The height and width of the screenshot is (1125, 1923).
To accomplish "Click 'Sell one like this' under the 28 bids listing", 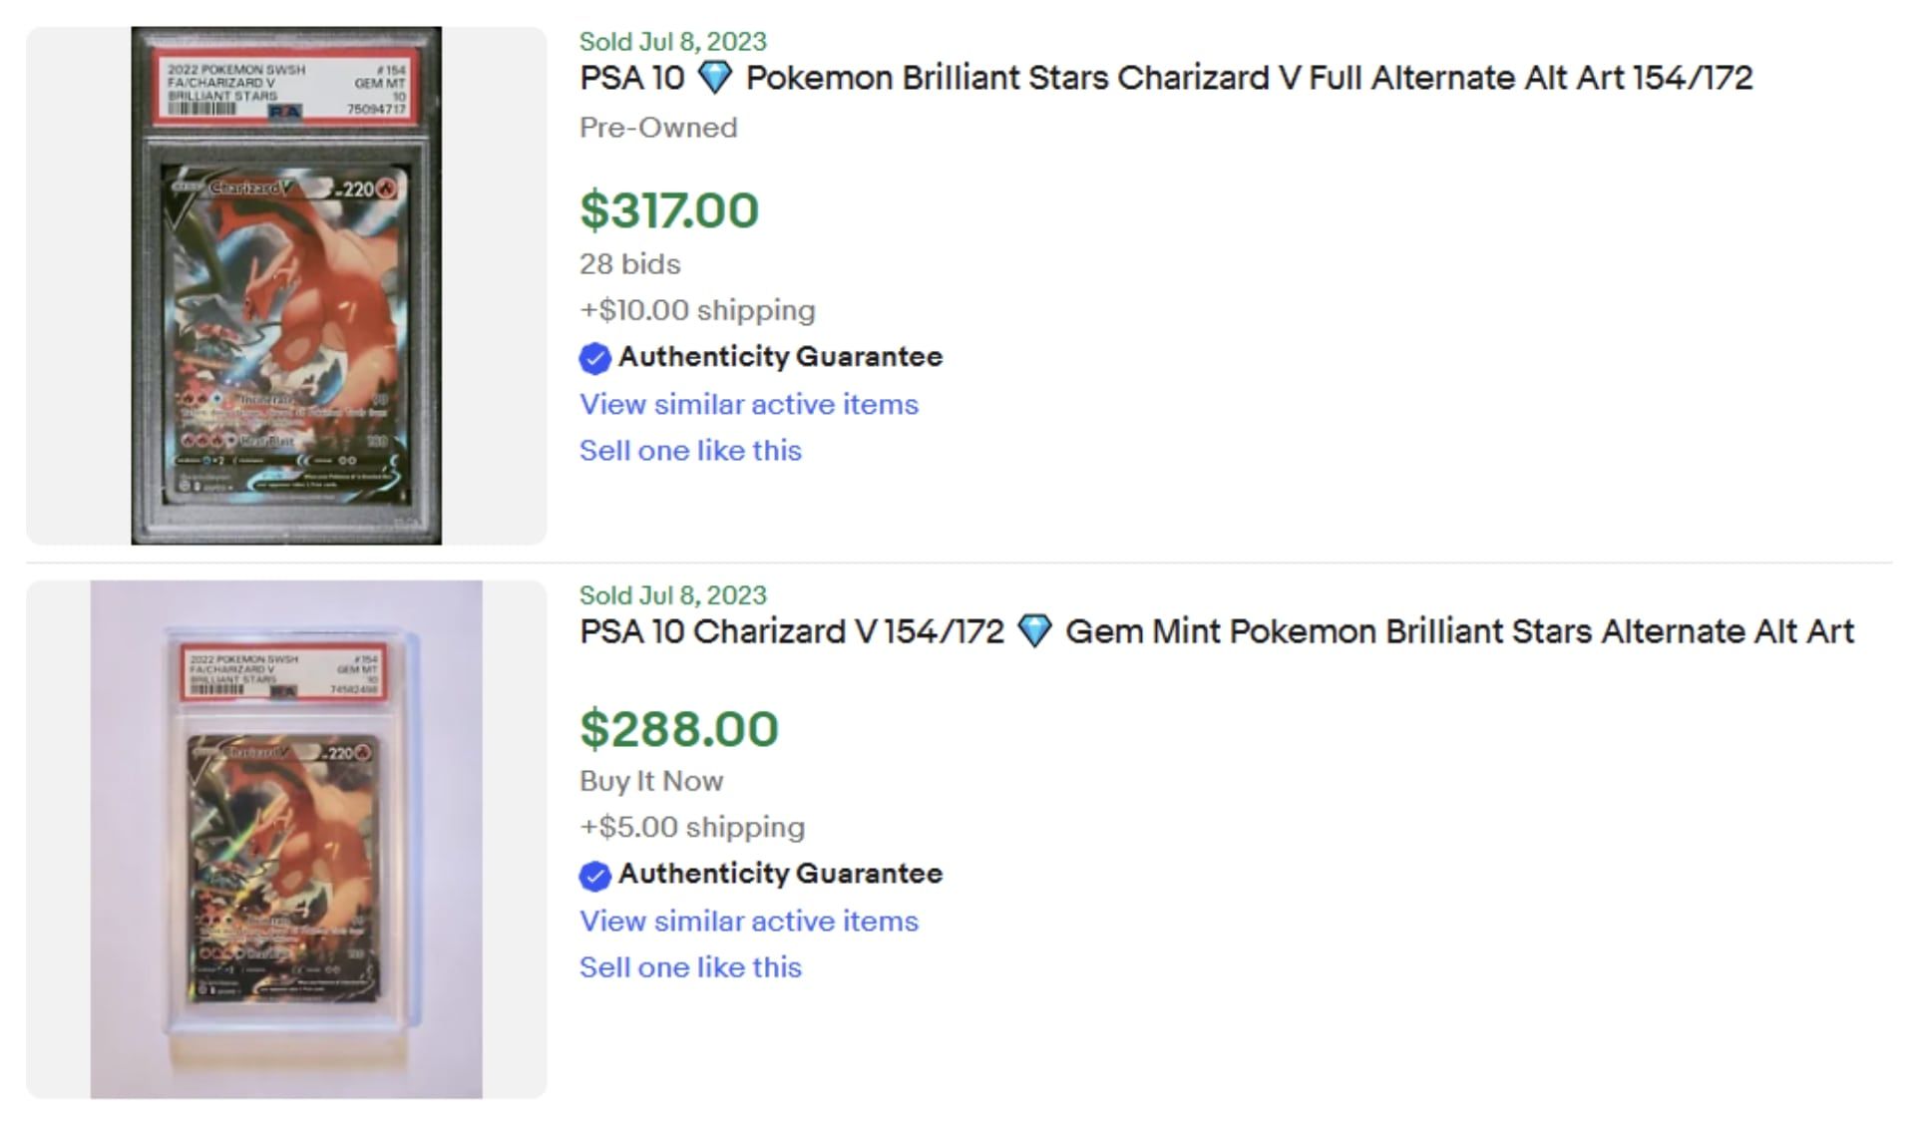I will coord(690,451).
